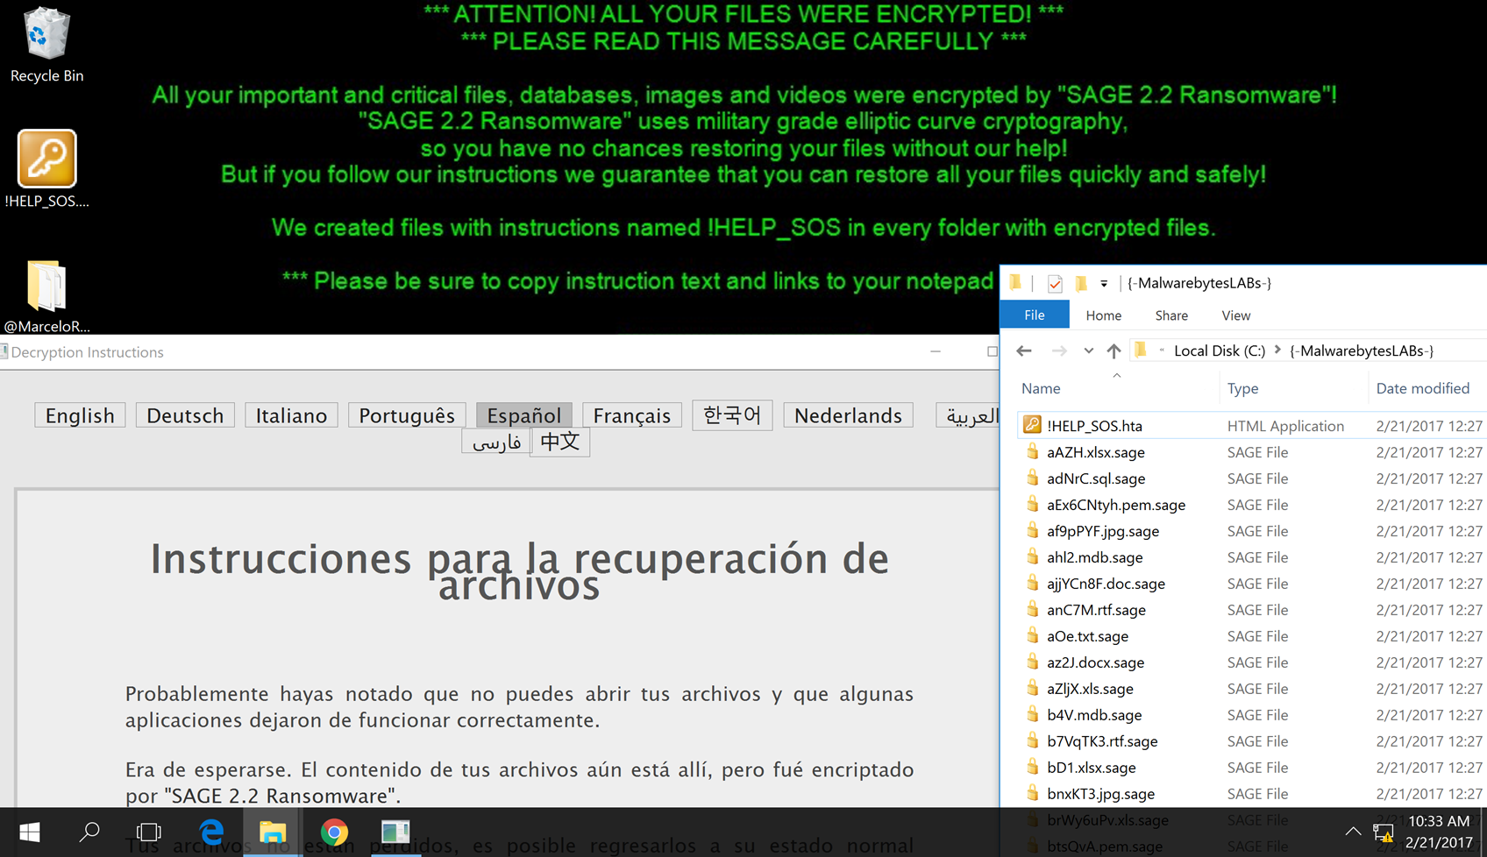
Task: Switch to File Explorer in taskbar
Action: (x=273, y=832)
